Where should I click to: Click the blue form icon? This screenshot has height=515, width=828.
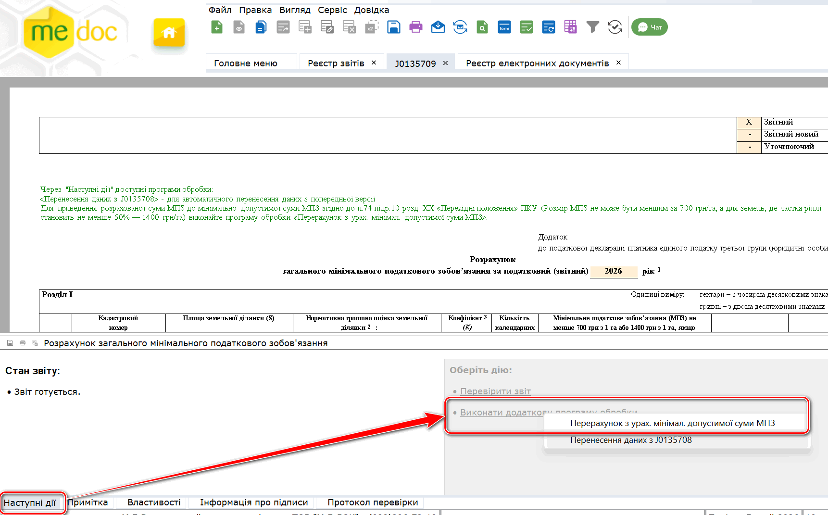tap(504, 27)
